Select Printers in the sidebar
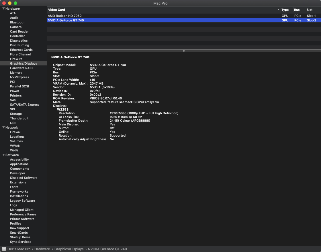The width and height of the screenshot is (321, 252). point(16,95)
